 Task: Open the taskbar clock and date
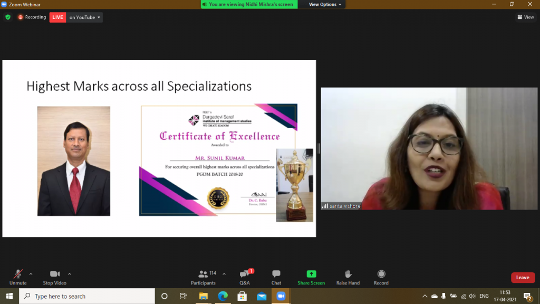pos(505,296)
